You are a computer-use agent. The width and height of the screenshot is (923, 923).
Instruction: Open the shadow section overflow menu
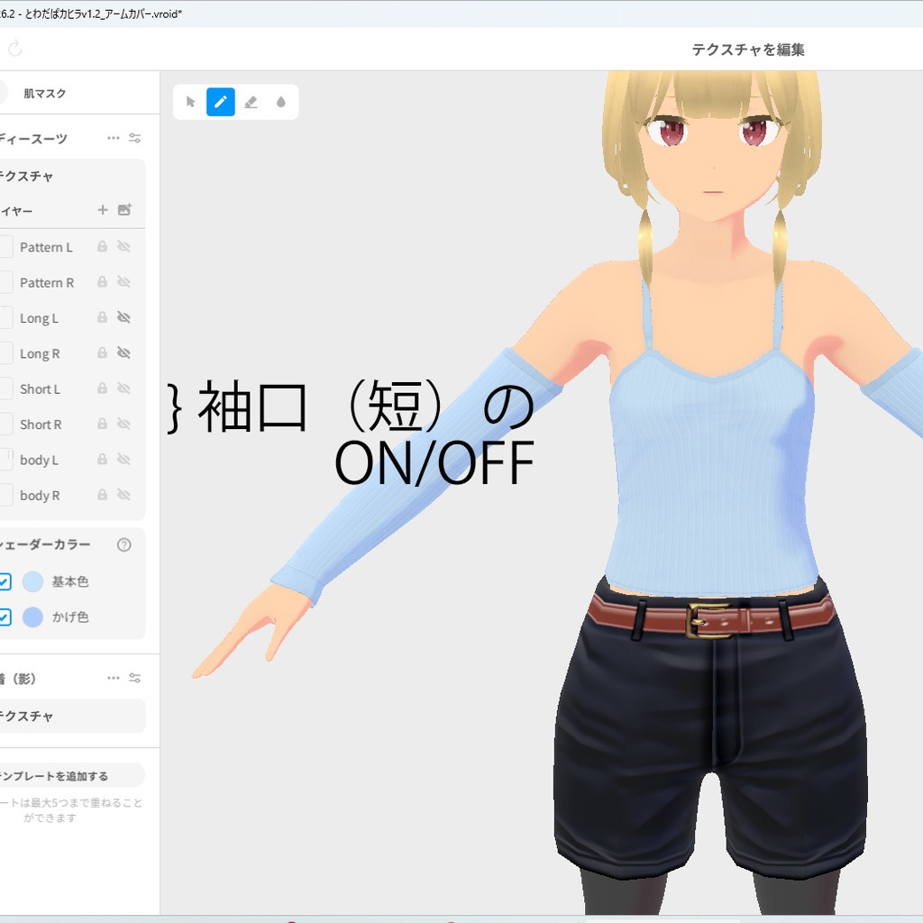[x=113, y=678]
